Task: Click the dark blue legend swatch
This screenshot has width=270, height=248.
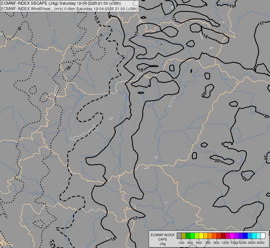Action: [x=245, y=236]
